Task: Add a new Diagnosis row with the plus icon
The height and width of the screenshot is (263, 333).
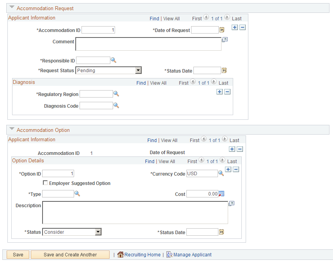Action: click(219, 91)
